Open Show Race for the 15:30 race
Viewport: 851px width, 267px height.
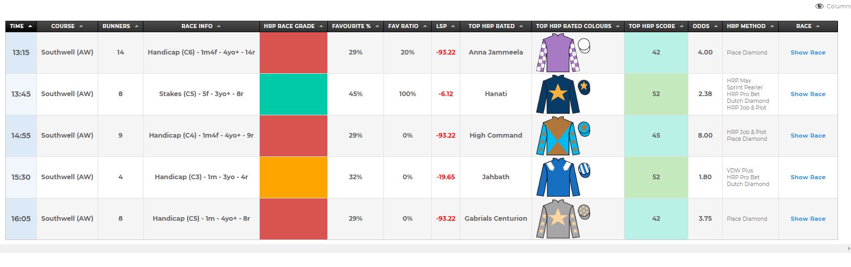tap(808, 177)
